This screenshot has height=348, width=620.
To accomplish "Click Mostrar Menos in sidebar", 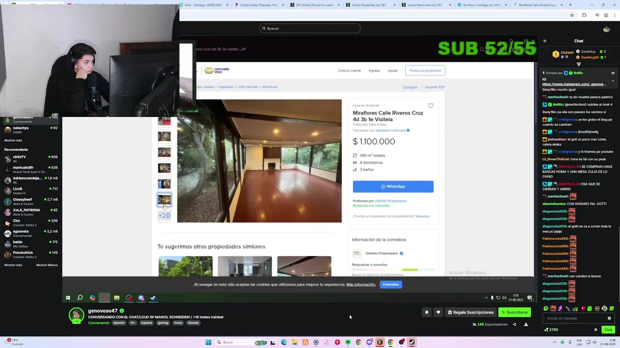I will click(x=47, y=265).
